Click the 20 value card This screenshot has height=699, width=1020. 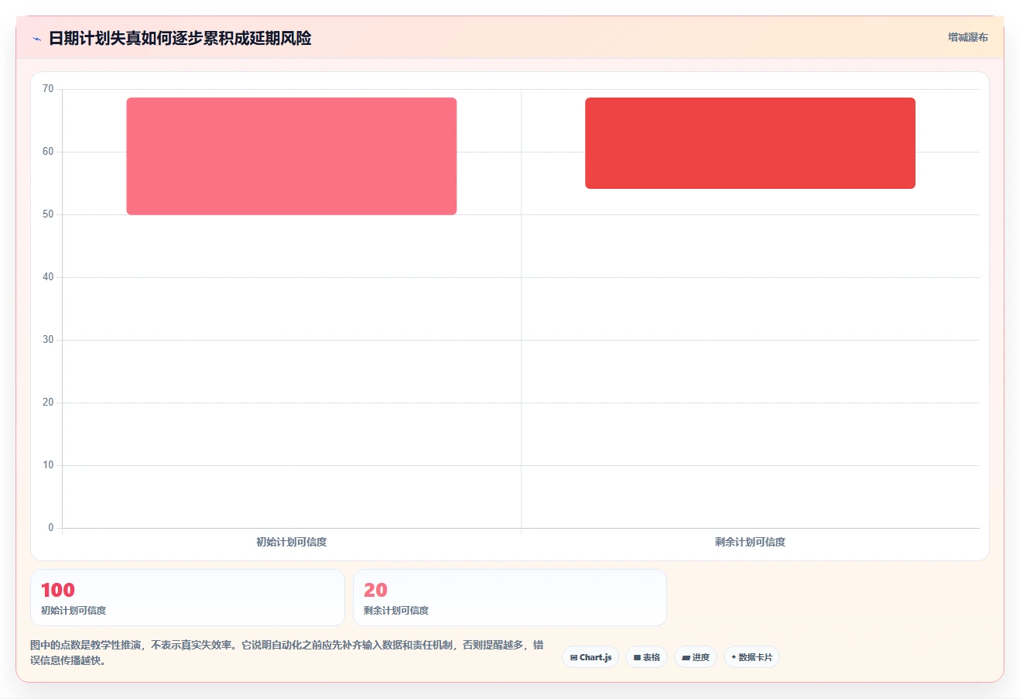[510, 598]
